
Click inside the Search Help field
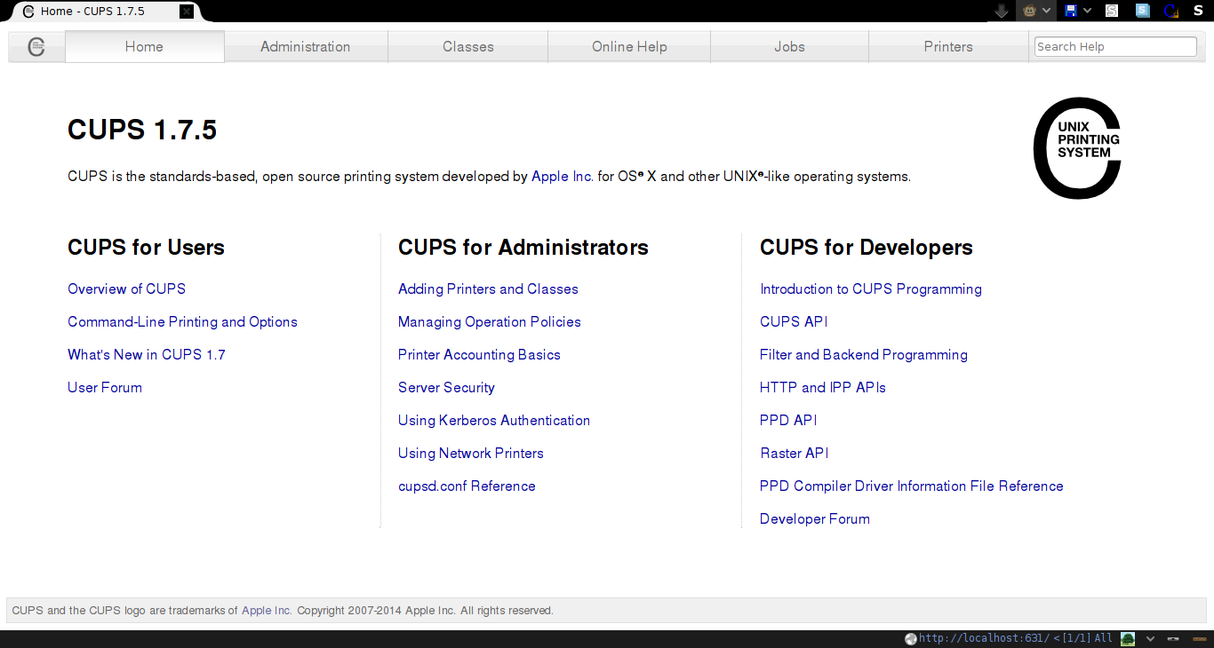[1114, 45]
